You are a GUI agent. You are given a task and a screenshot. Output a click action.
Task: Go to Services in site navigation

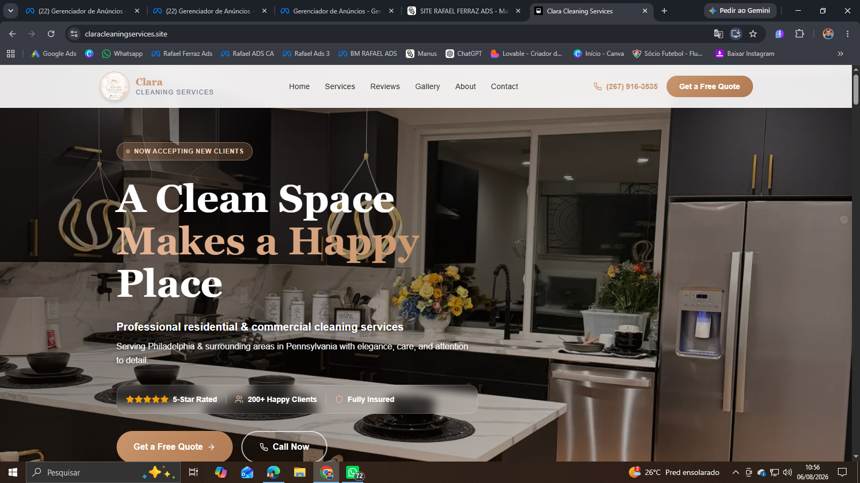point(340,86)
